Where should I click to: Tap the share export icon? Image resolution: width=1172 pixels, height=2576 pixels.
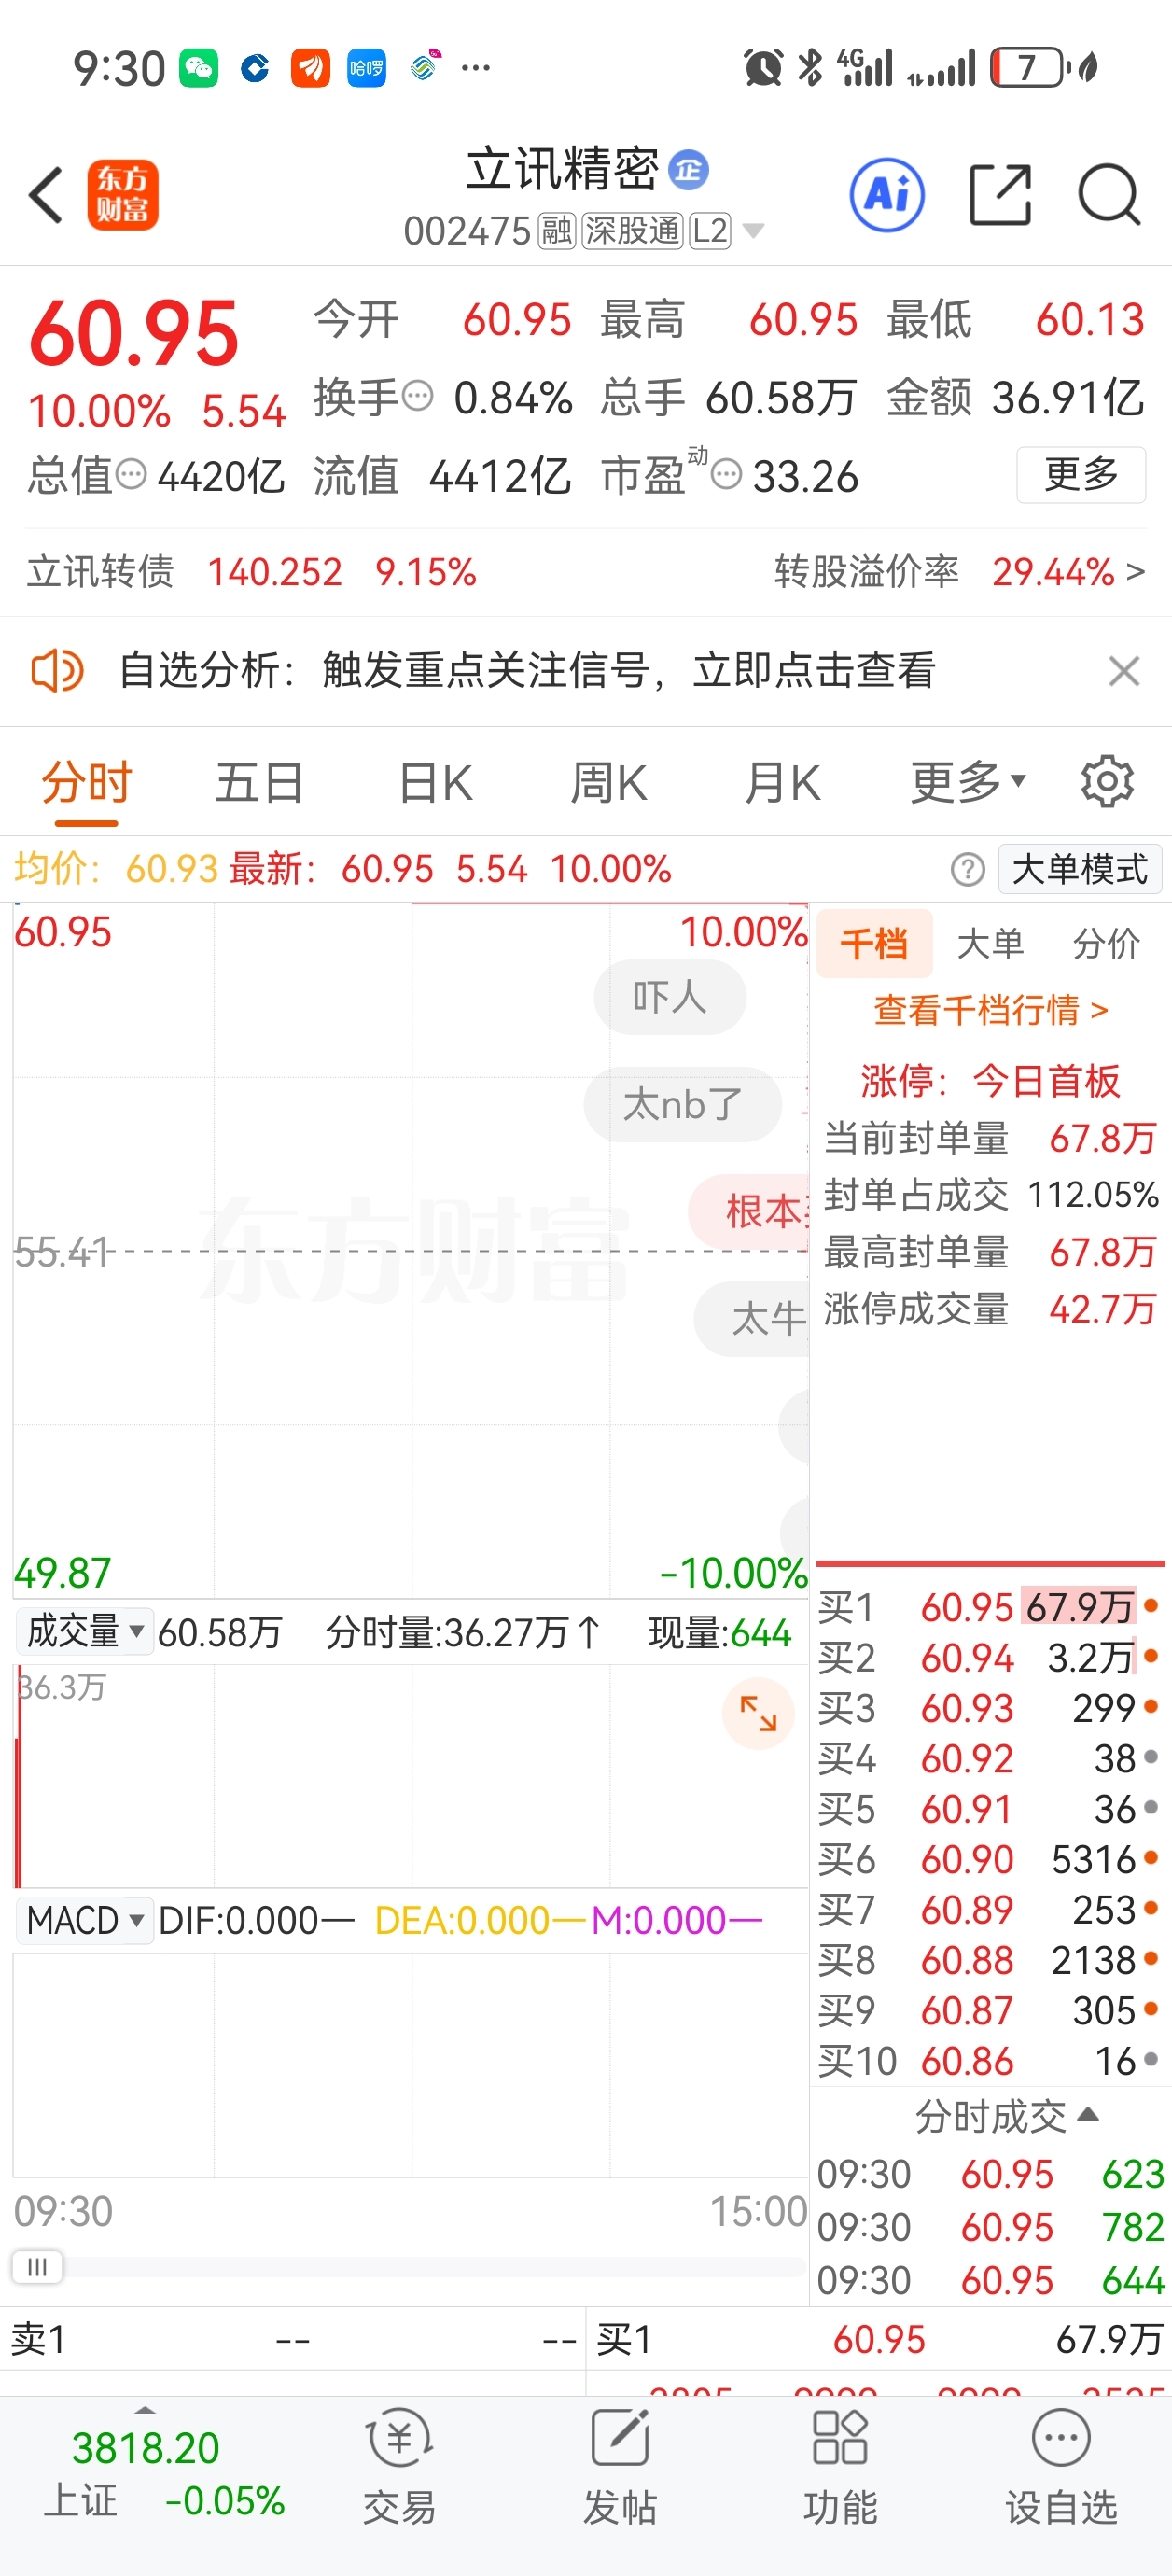1001,194
